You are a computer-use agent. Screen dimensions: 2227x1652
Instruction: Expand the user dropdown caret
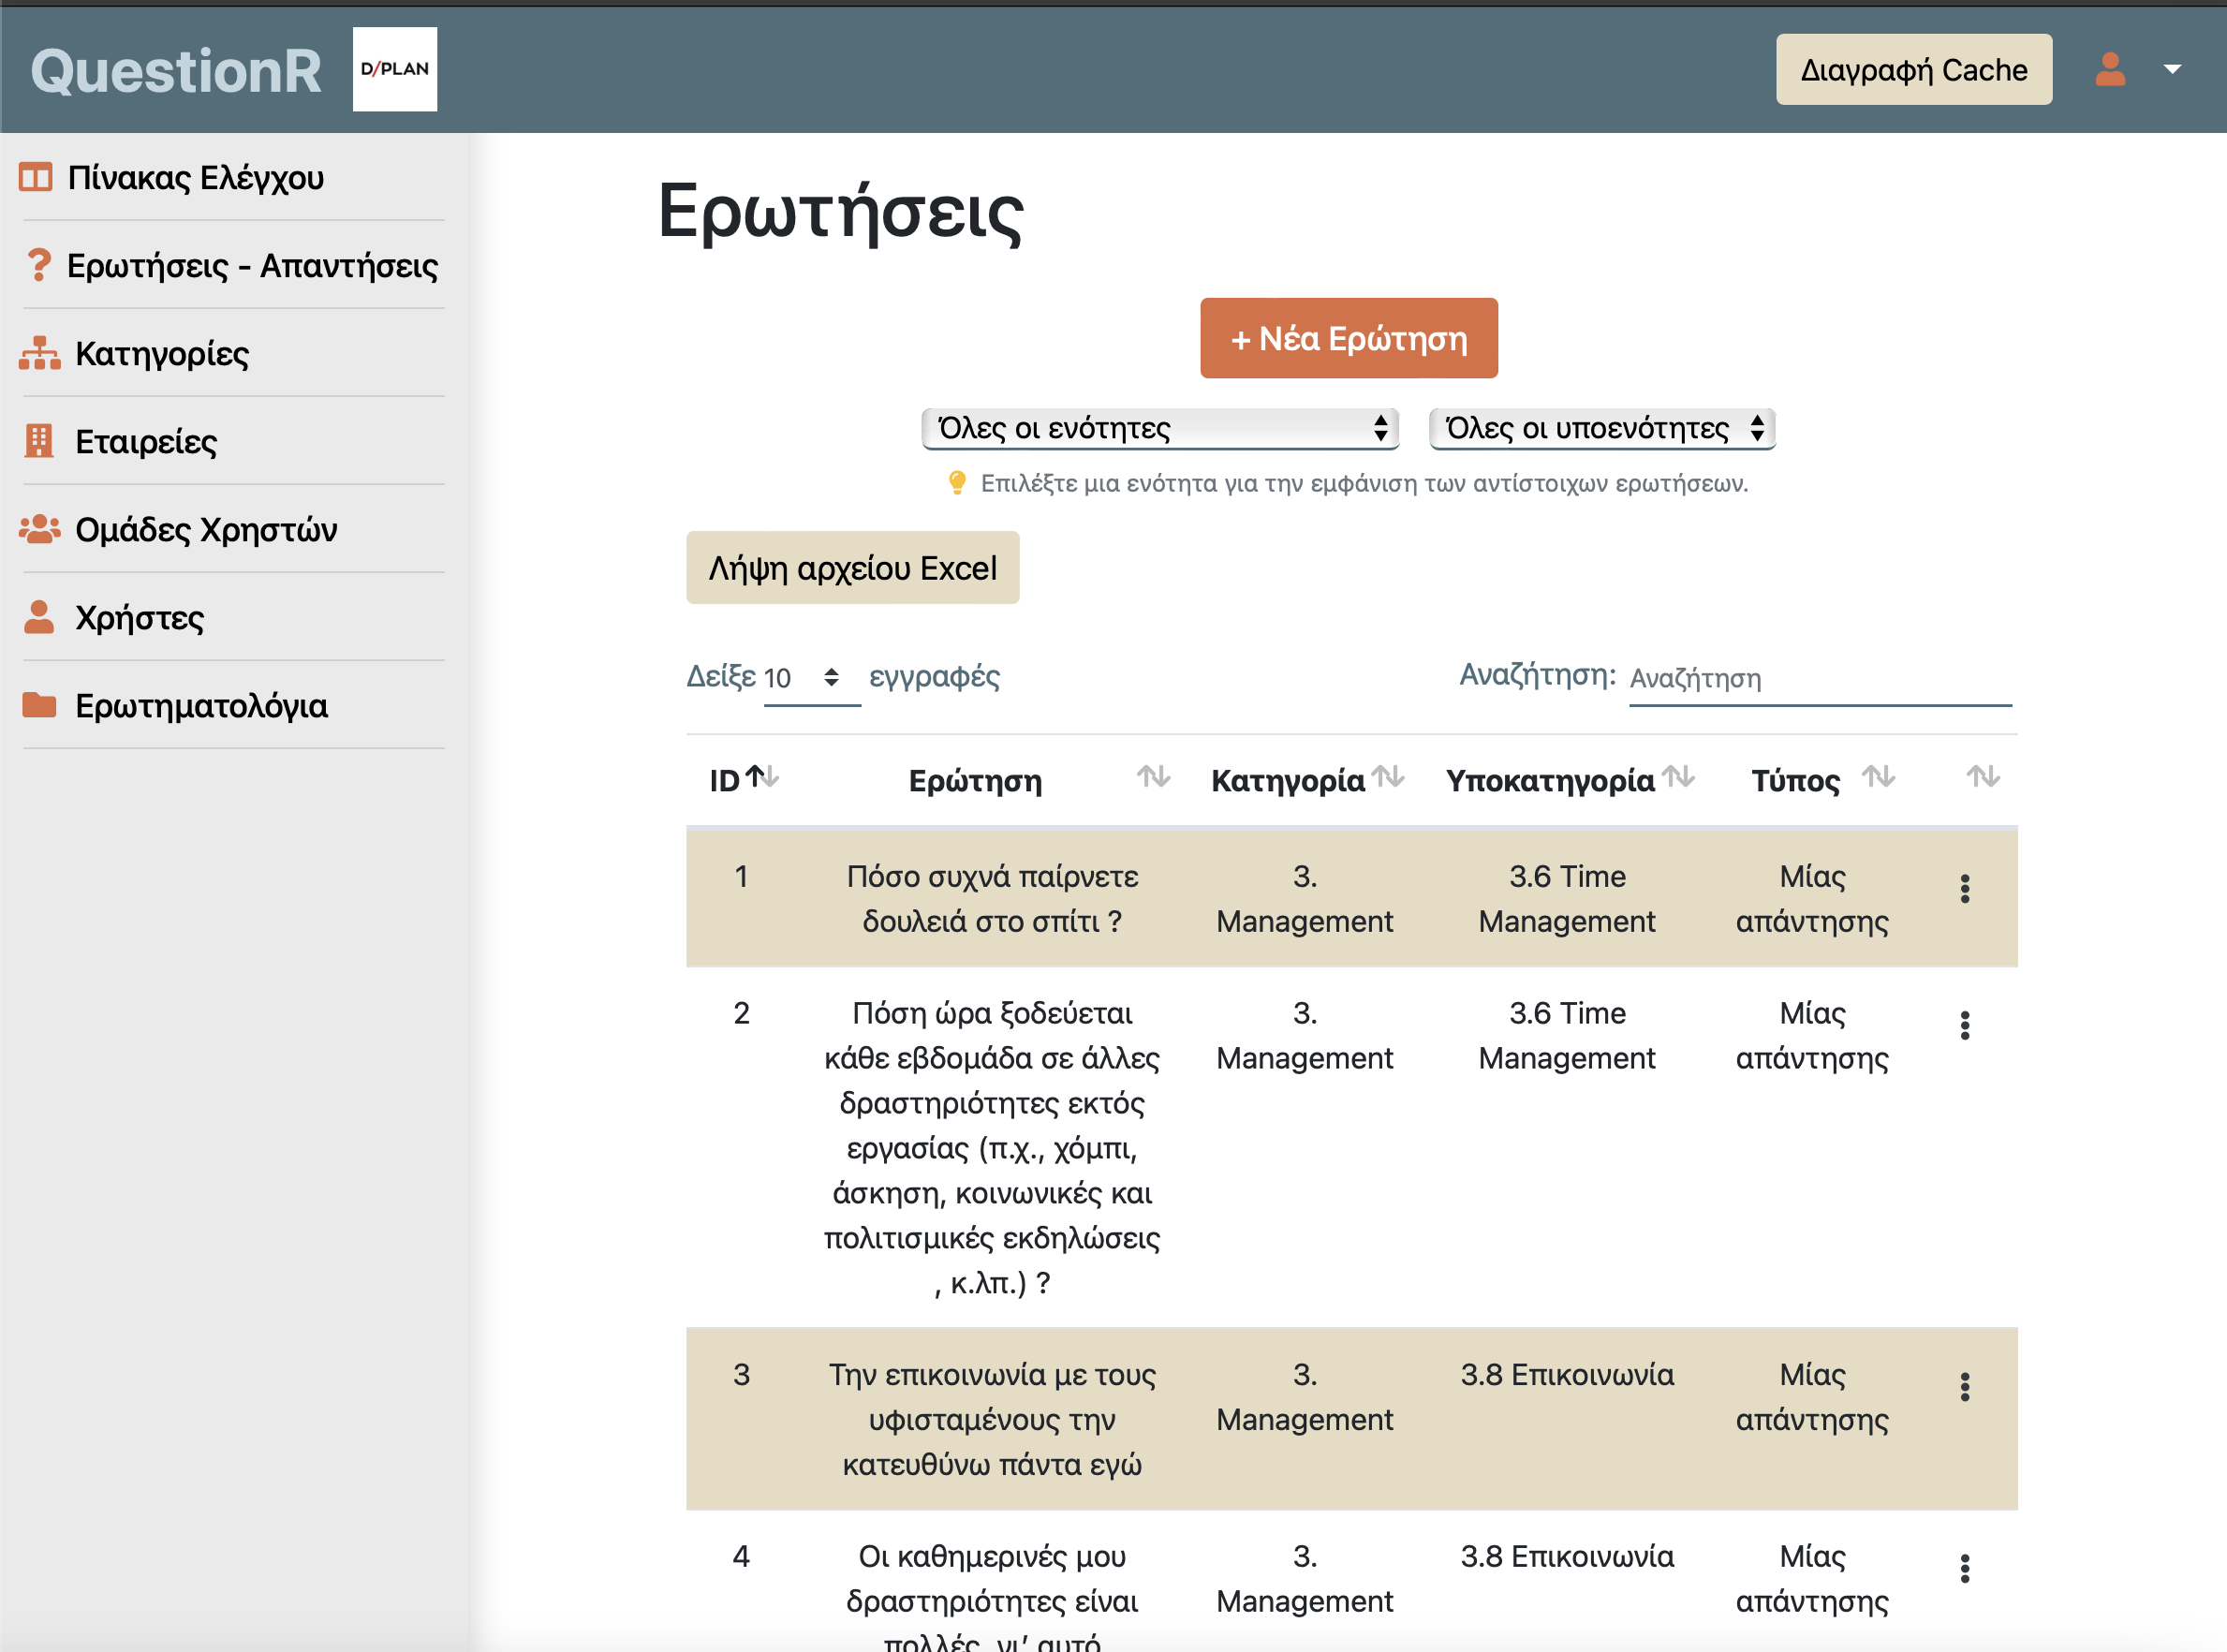tap(2172, 69)
